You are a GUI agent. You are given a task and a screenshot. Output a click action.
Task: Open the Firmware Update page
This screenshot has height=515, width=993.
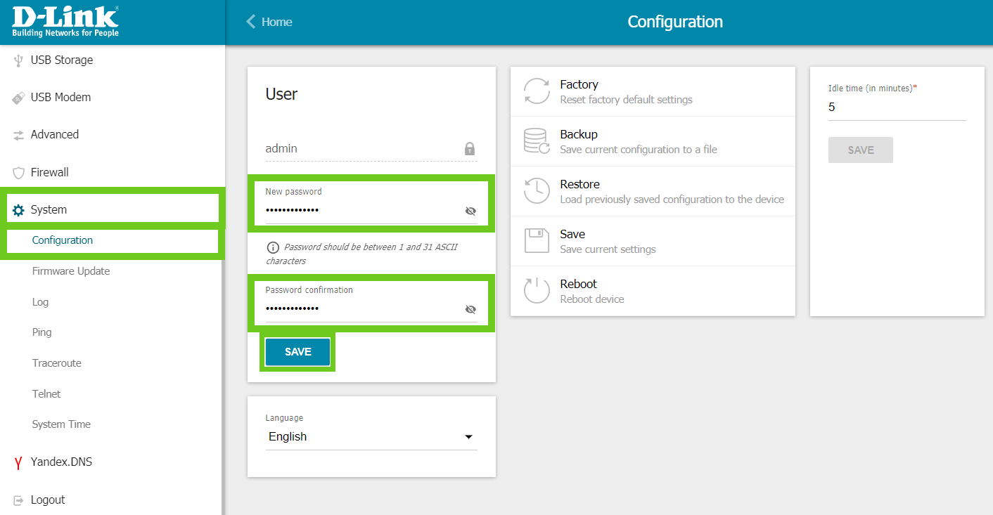71,271
